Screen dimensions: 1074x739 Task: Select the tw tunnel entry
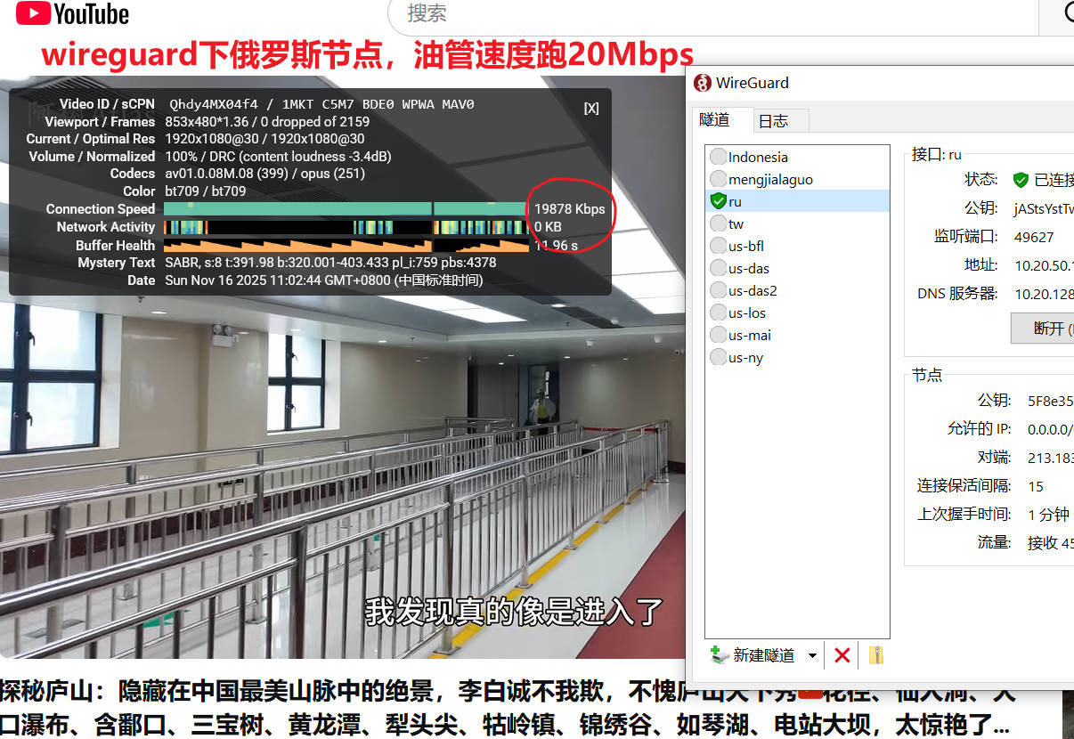pyautogui.click(x=736, y=223)
